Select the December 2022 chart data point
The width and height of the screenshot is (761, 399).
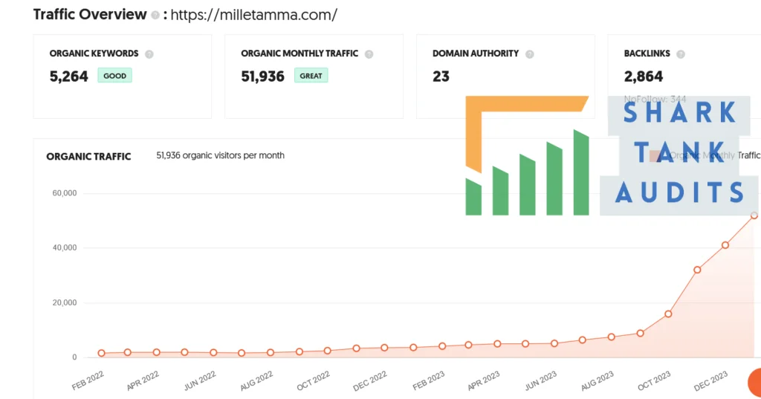click(385, 348)
